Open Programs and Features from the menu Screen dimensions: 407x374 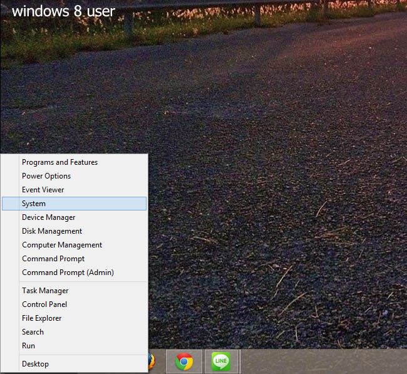click(x=75, y=162)
